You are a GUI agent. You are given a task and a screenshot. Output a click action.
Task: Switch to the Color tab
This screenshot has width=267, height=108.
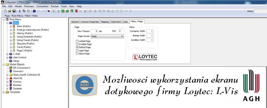(125, 22)
